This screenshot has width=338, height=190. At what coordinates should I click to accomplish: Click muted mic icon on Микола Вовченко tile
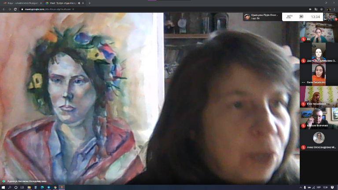pyautogui.click(x=303, y=126)
